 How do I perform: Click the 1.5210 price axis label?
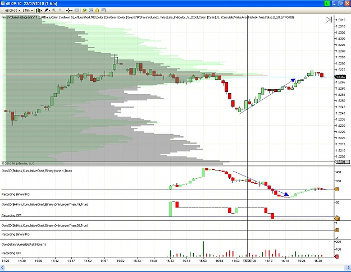click(x=340, y=150)
